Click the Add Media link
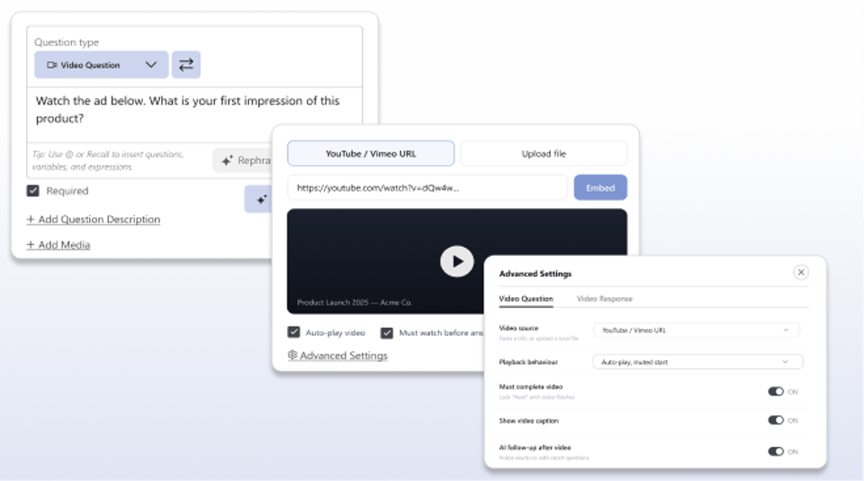 tap(58, 244)
